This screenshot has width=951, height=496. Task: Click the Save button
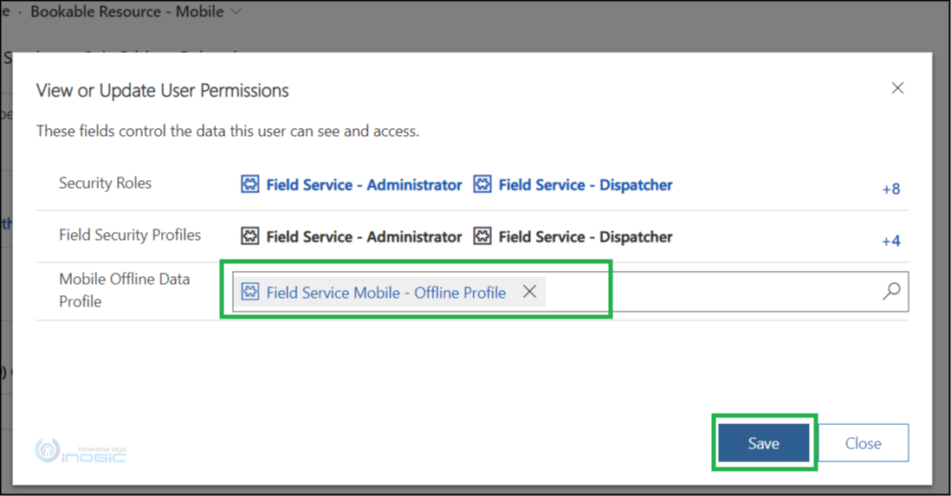click(764, 443)
